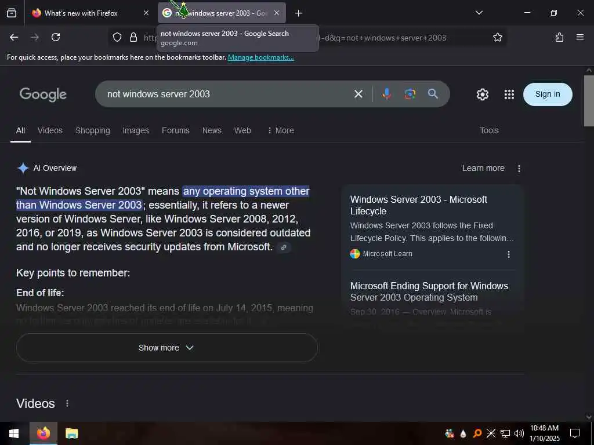Open Firefox View tab list icon
Viewport: 594px width, 445px height.
(12, 13)
